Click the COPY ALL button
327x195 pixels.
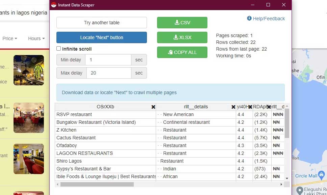[x=182, y=52]
